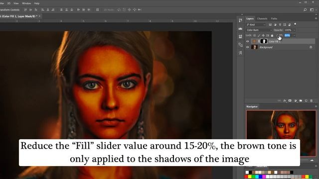Toggle layer filtering on/off switch
Viewport: 319px width, 179px height.
pyautogui.click(x=295, y=24)
